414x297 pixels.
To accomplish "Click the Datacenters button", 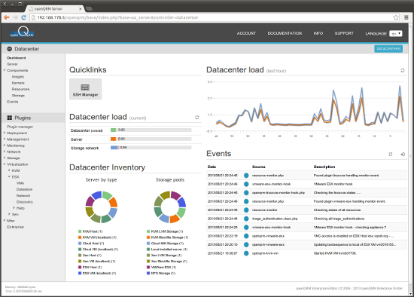I will click(388, 49).
